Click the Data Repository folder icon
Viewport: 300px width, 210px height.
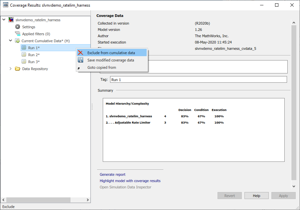(x=18, y=69)
